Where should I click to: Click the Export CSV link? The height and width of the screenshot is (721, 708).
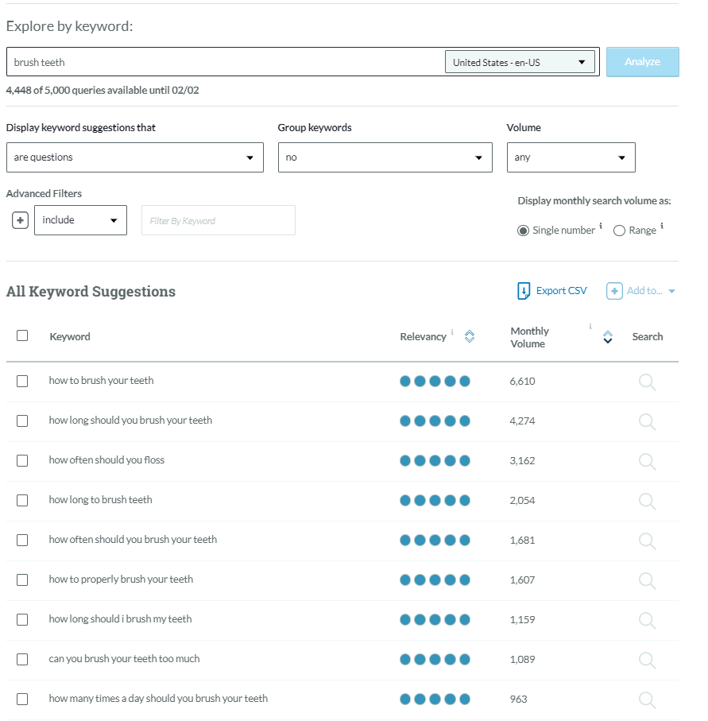click(x=552, y=291)
